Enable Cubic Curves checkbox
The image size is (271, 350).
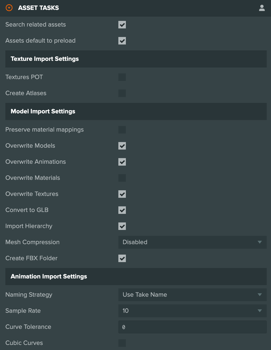[122, 343]
